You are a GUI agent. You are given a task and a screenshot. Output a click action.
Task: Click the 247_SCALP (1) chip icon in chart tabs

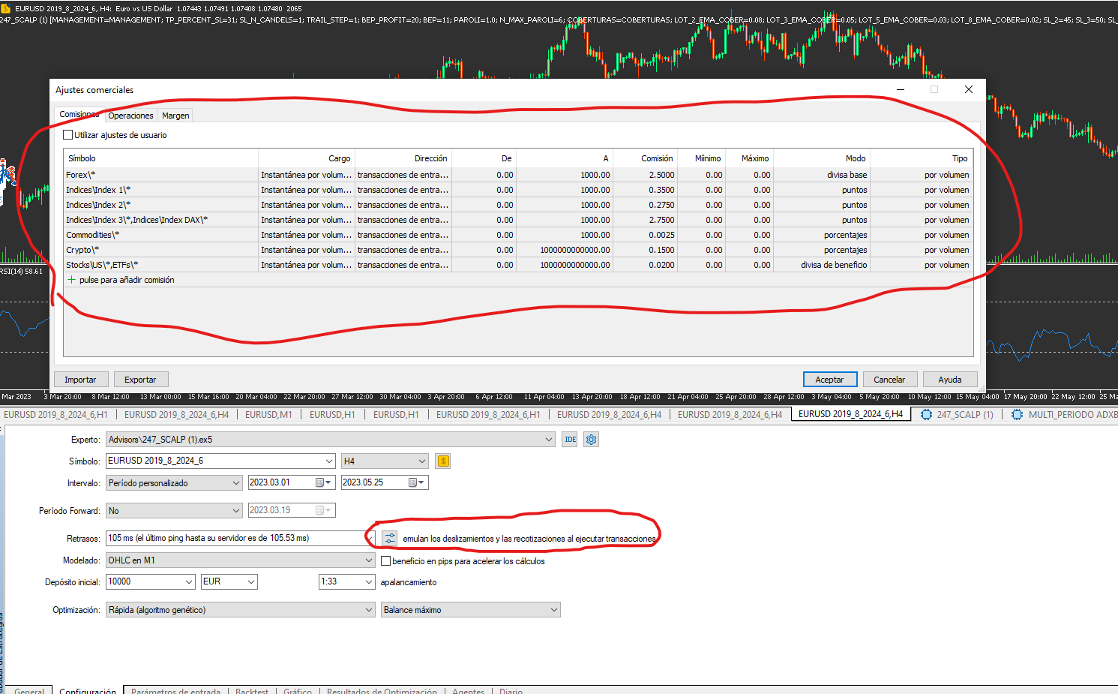click(926, 414)
